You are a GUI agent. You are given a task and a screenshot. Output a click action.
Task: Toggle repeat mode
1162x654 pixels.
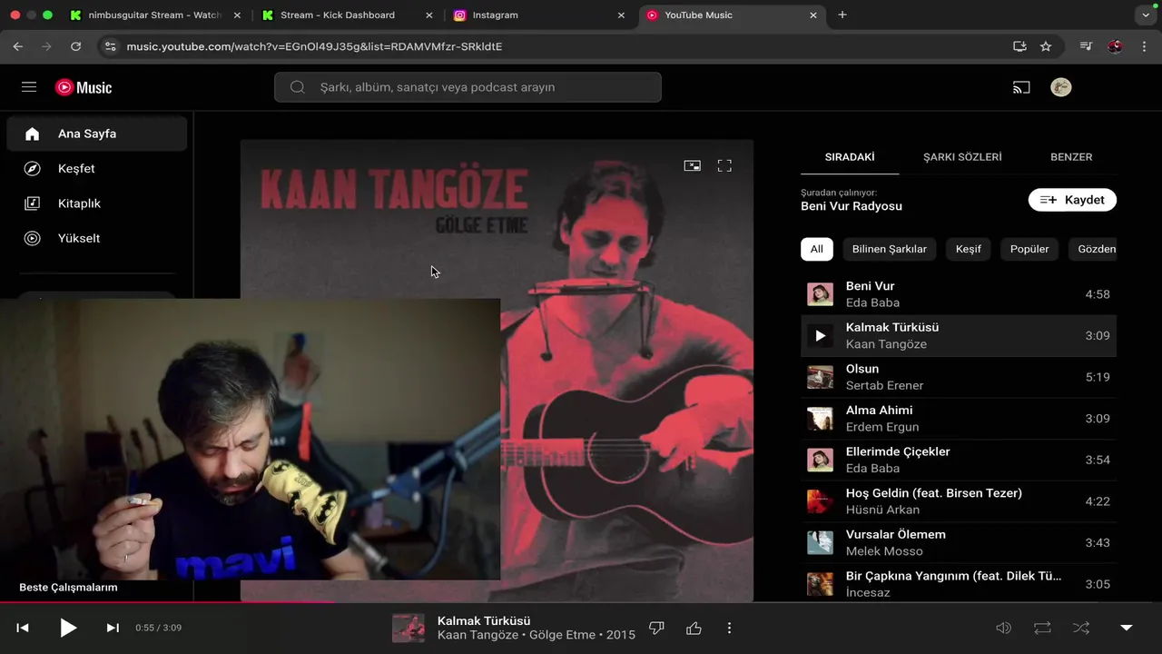pyautogui.click(x=1042, y=628)
